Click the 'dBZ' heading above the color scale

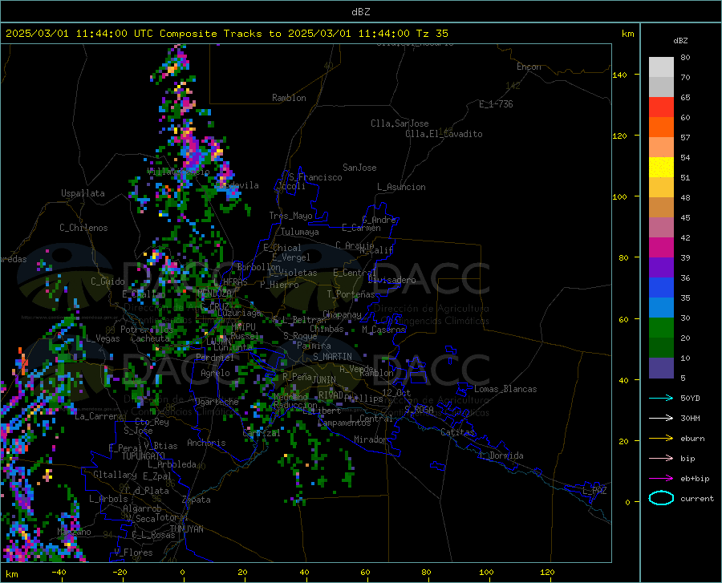(x=680, y=40)
